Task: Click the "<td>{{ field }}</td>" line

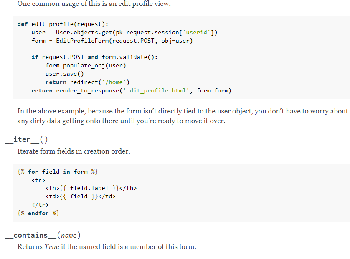Action: 80,196
